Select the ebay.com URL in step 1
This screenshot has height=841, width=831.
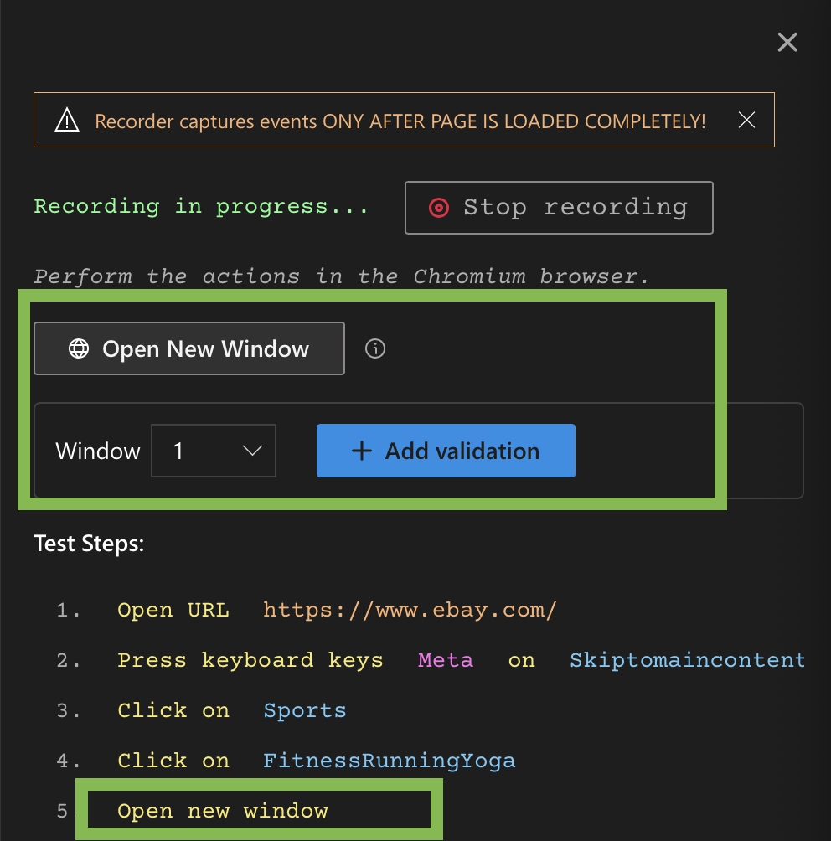tap(410, 610)
